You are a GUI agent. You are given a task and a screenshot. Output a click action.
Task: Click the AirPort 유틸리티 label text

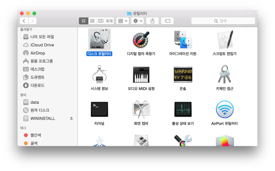224,123
